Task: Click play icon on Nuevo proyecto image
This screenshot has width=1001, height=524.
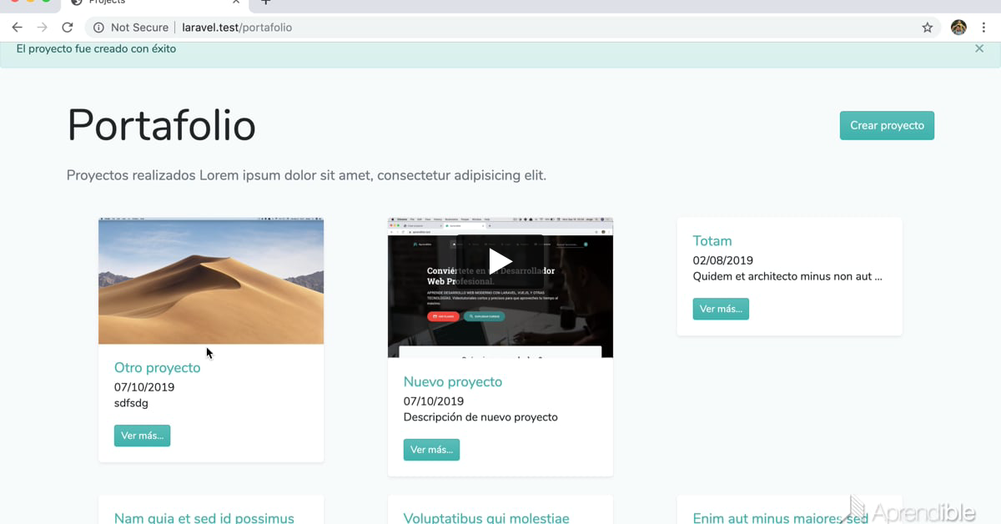Action: [500, 261]
